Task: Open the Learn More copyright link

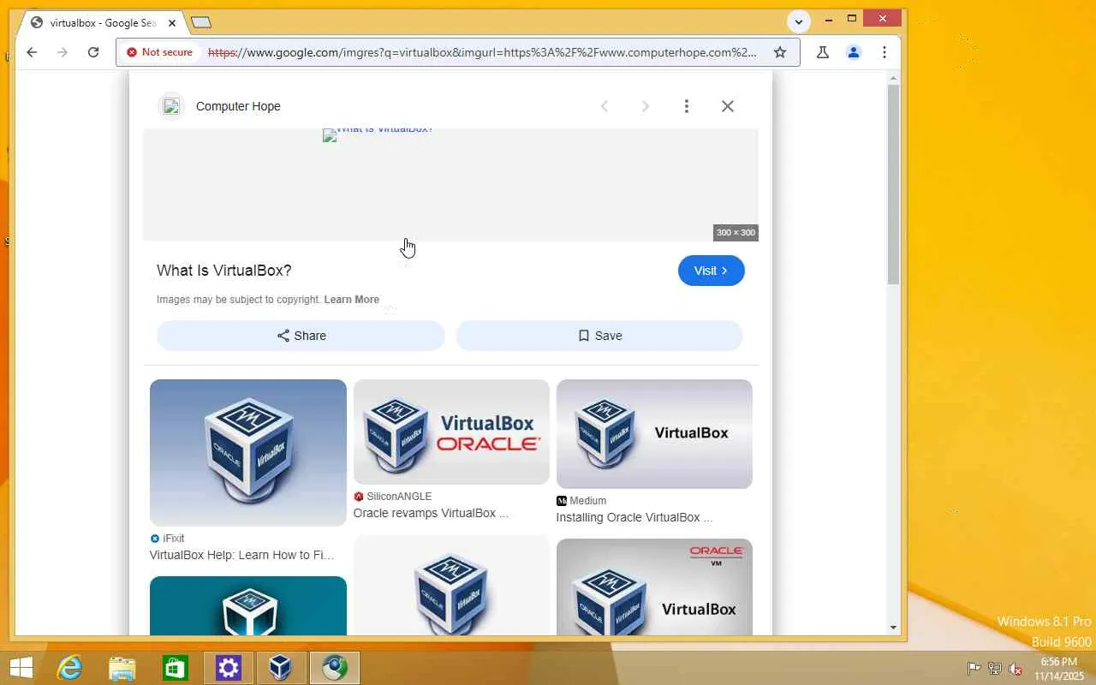Action: pos(352,300)
